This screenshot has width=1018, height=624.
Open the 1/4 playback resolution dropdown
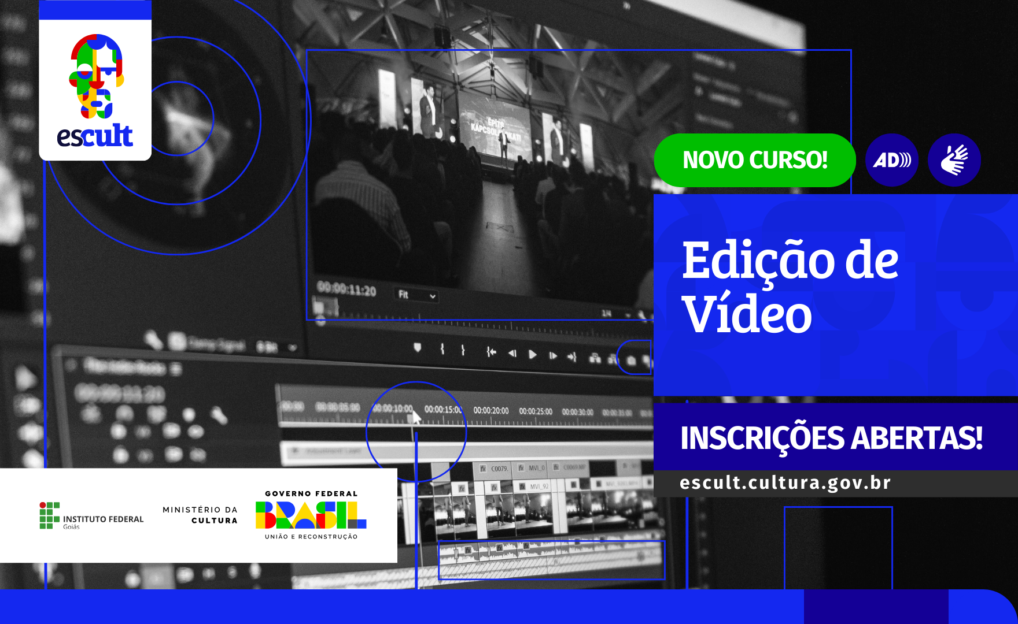pos(614,314)
